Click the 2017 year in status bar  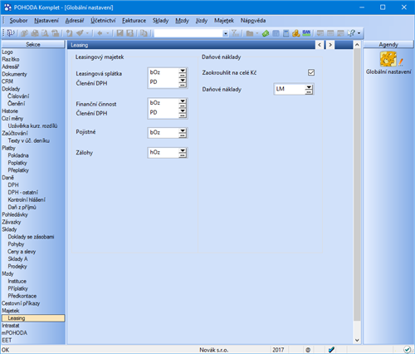278,350
